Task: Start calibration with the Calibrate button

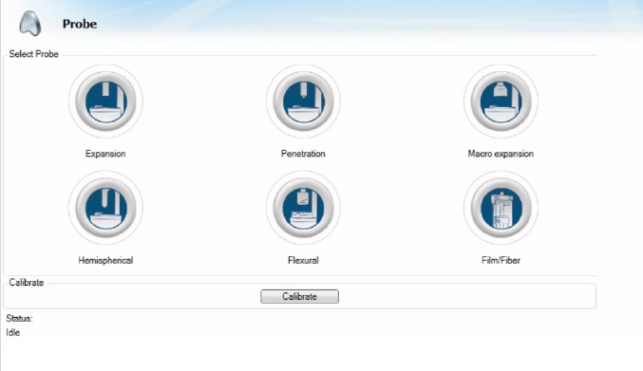Action: click(x=299, y=296)
